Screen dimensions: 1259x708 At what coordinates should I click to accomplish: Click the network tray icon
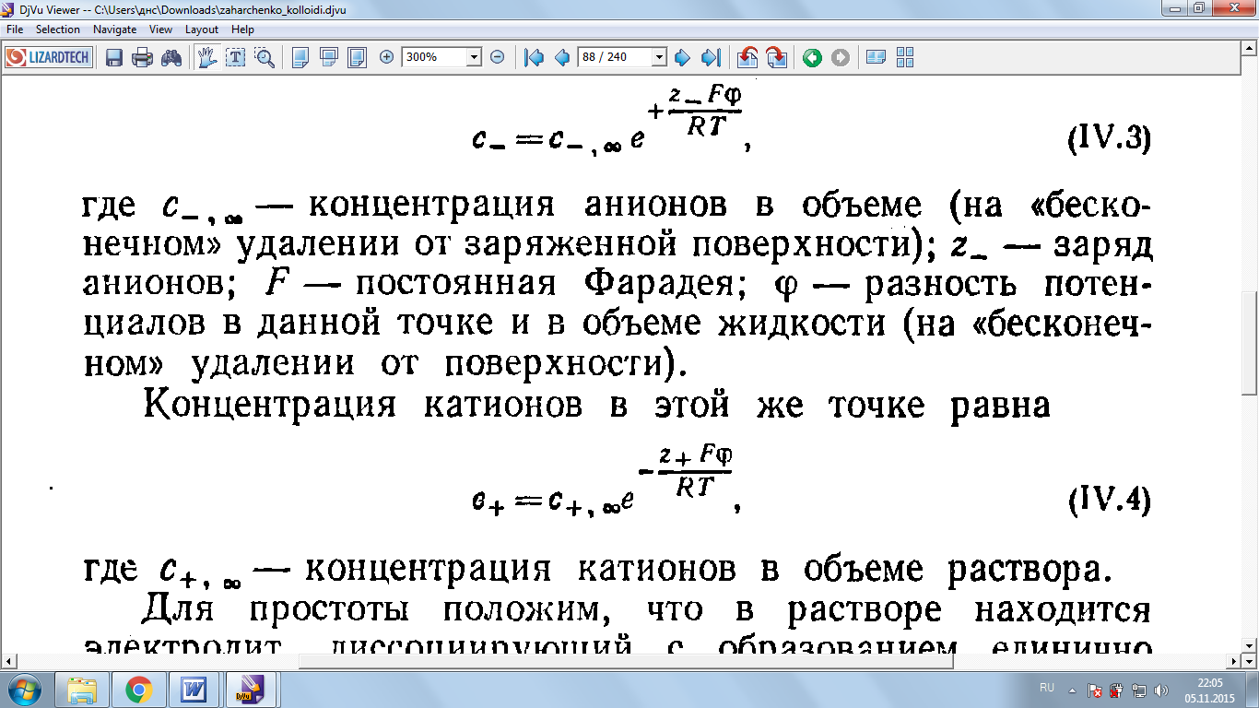click(1138, 689)
